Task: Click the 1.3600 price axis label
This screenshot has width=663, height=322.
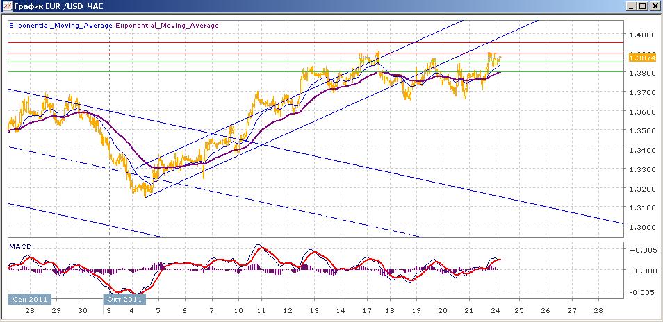Action: 642,112
